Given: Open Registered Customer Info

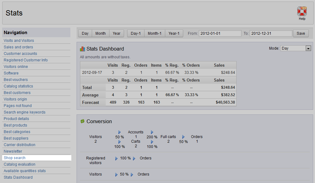Looking at the screenshot, I should click(x=26, y=60).
